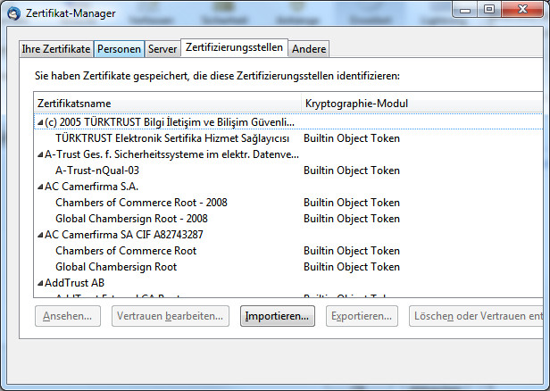Select AC Camerfirma SA CIF A82743287 text
Image resolution: width=550 pixels, height=391 pixels.
click(124, 235)
